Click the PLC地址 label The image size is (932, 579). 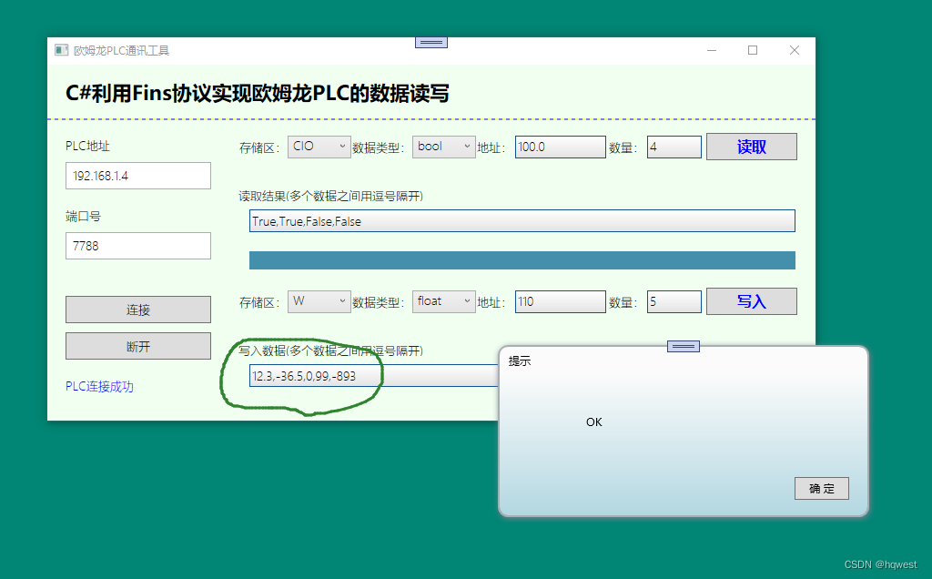[87, 147]
